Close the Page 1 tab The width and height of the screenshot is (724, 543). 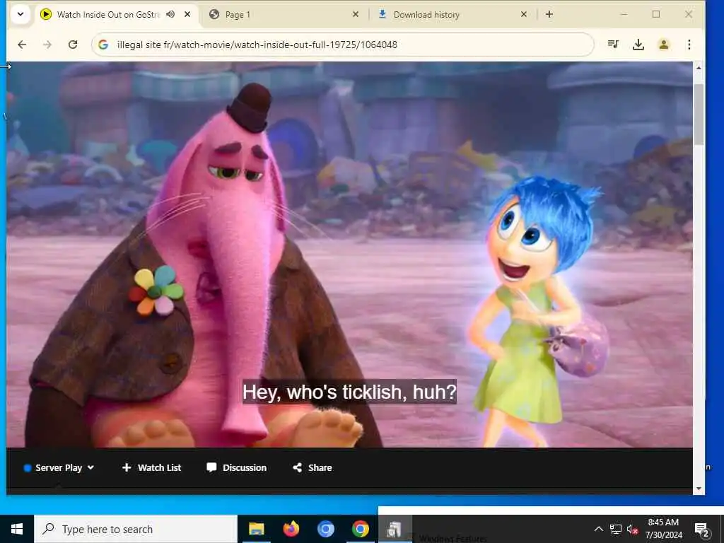coord(355,14)
